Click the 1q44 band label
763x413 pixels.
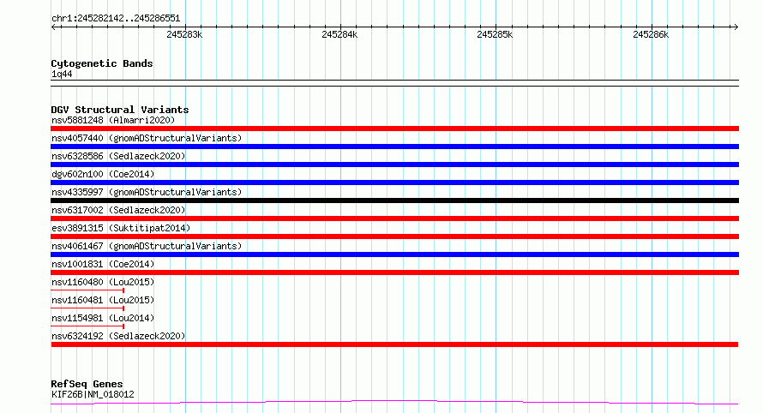pyautogui.click(x=62, y=74)
